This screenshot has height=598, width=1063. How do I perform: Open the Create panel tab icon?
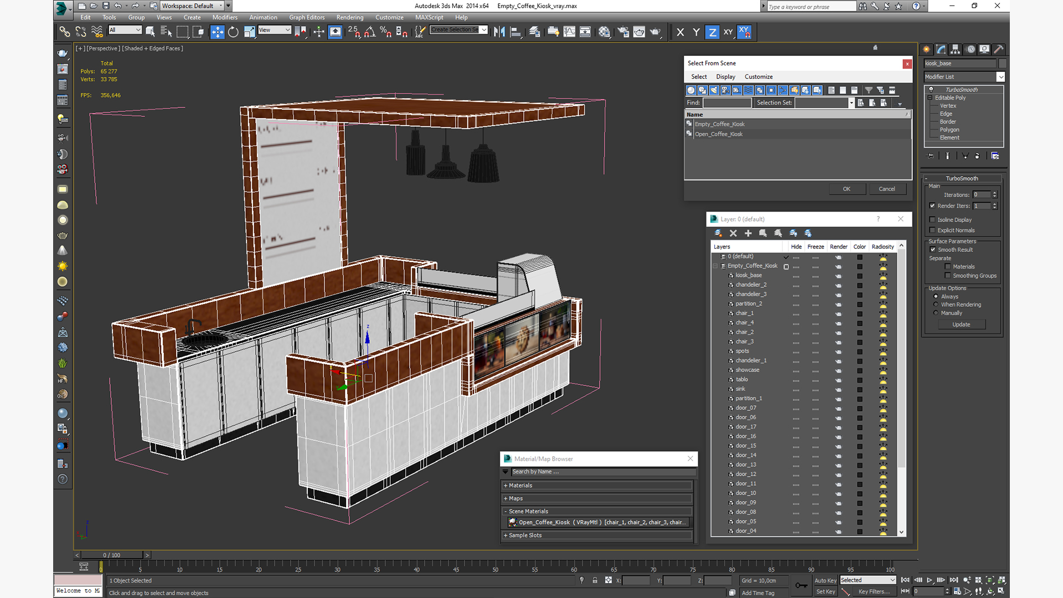click(x=926, y=49)
